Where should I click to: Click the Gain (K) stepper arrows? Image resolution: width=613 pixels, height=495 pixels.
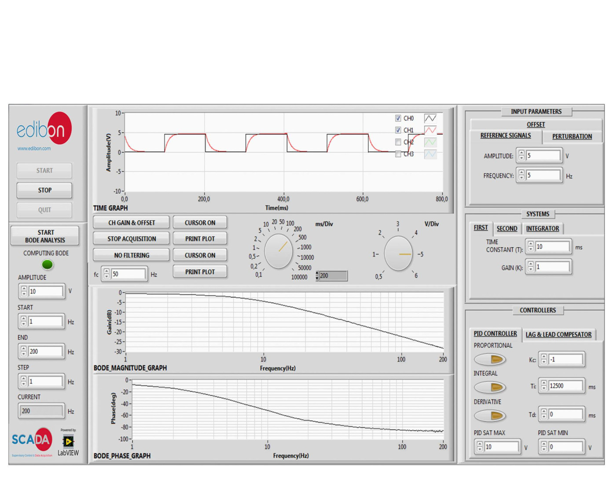[x=531, y=267]
